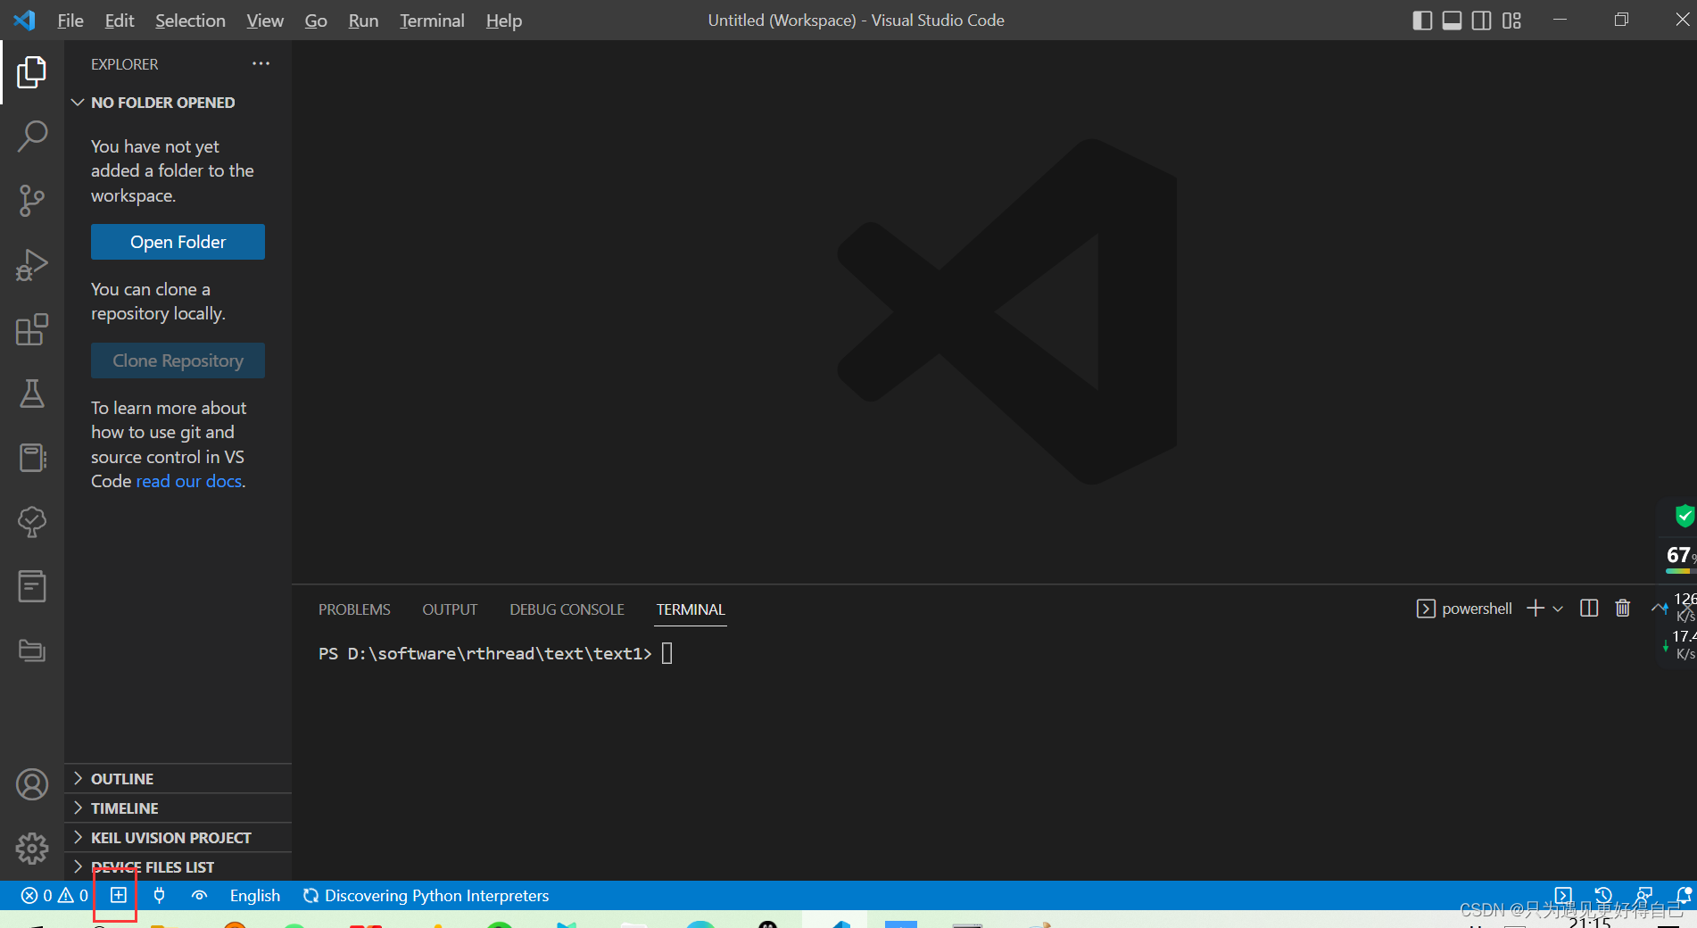
Task: Open the Run menu
Action: 363,21
